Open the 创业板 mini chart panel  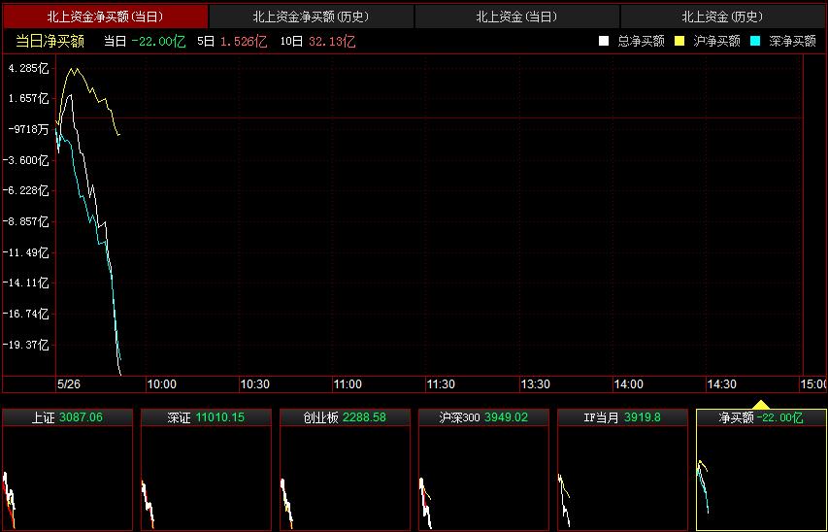coord(345,470)
